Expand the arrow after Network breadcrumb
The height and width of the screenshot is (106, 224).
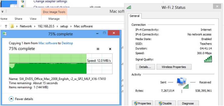tap(35, 26)
